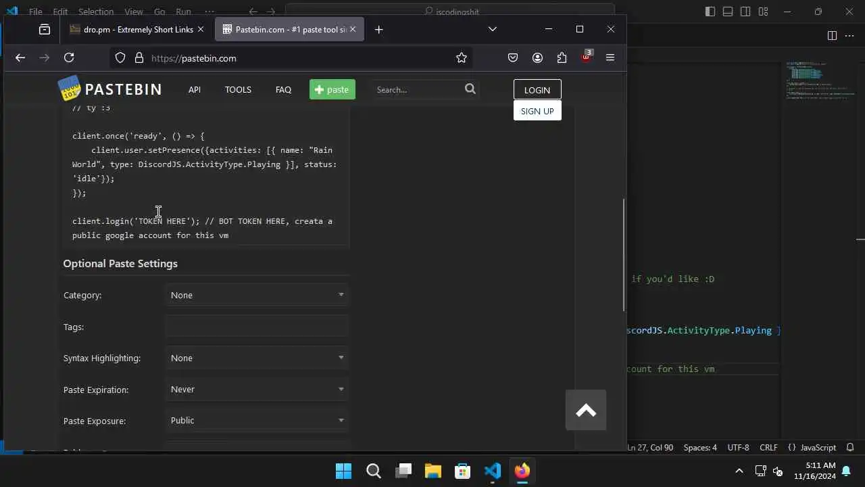Screen dimensions: 865x487
Task: Open the FAQ link in Pastebin header
Action: click(x=283, y=89)
